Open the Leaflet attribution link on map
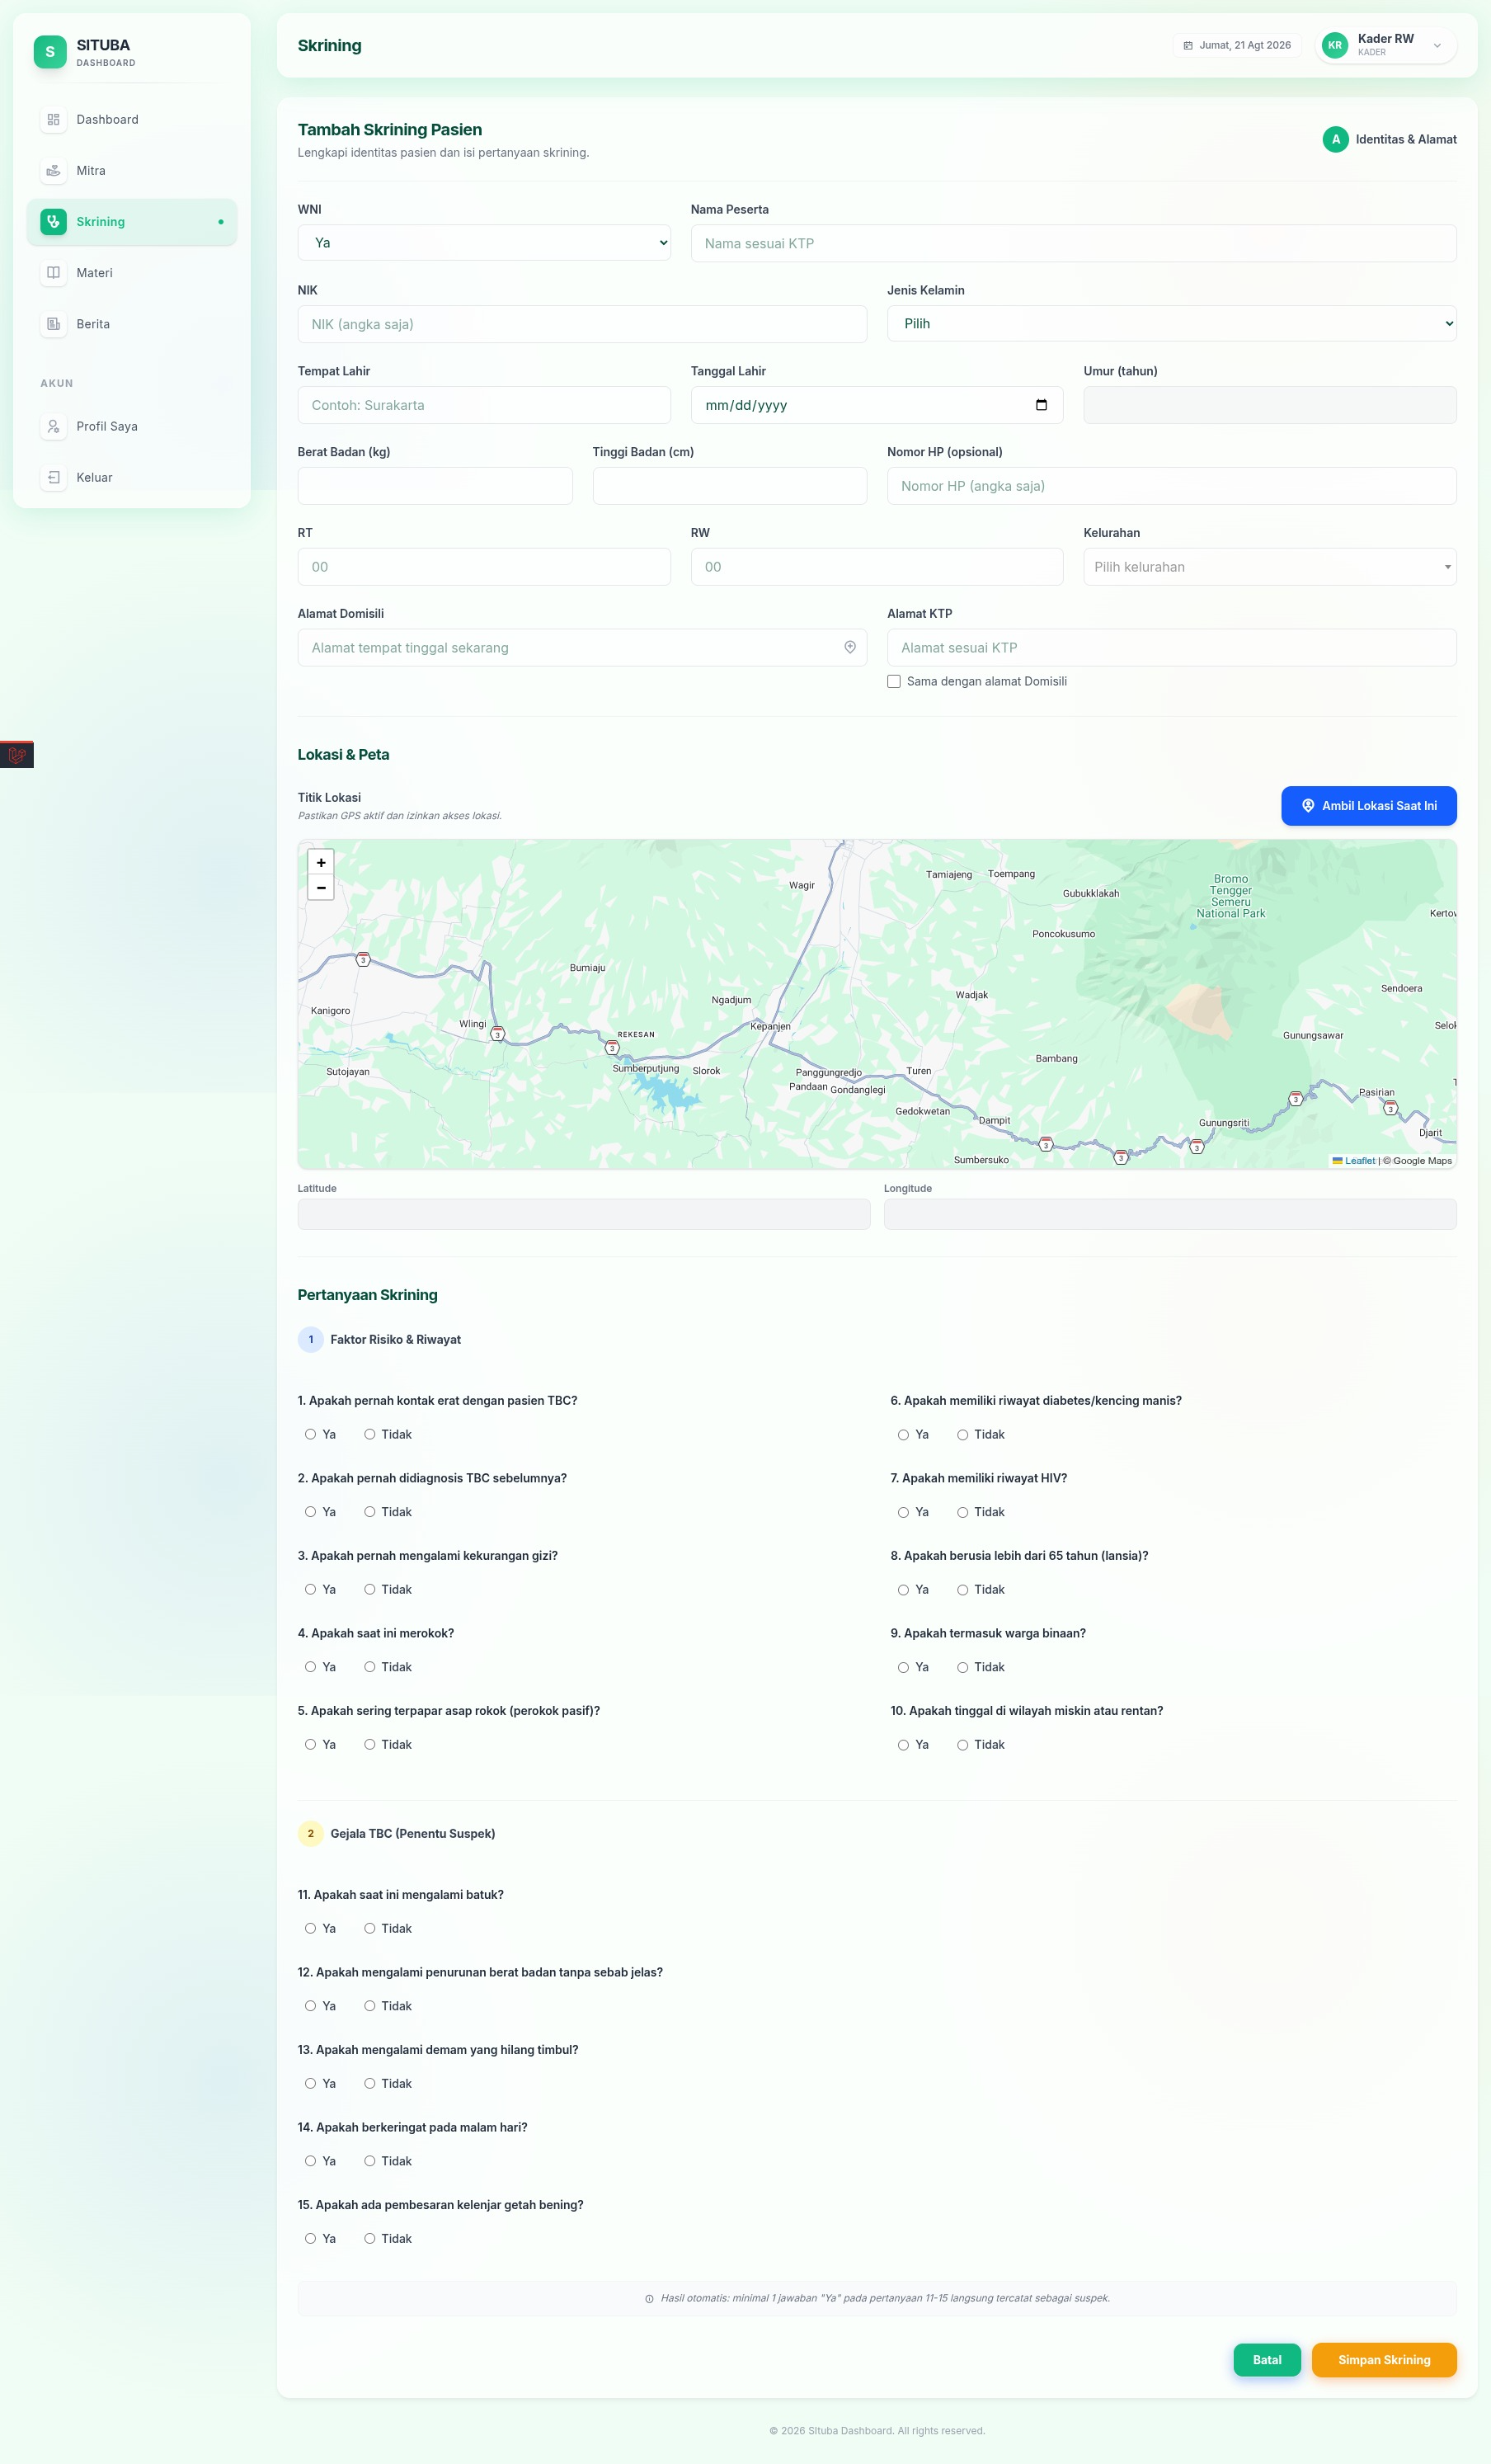 (1354, 1161)
